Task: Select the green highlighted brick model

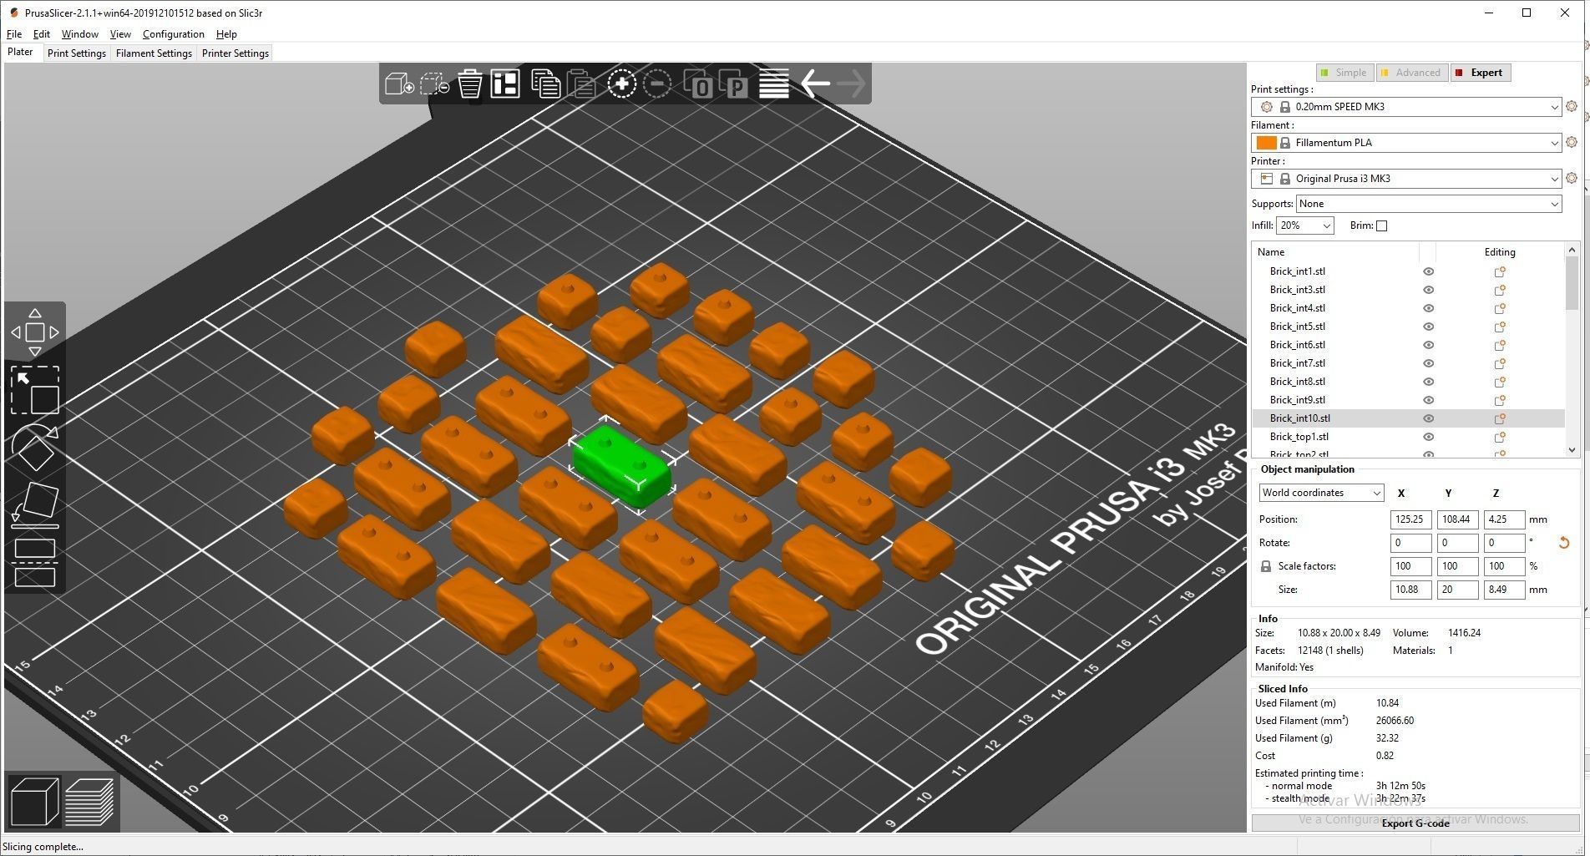Action: 624,467
